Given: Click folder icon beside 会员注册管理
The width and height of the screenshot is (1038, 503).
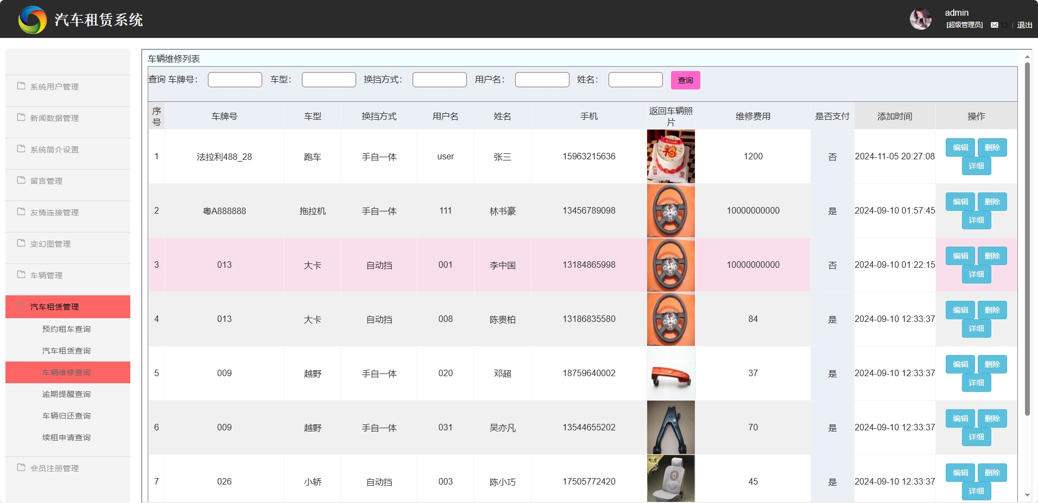Looking at the screenshot, I should [x=21, y=468].
